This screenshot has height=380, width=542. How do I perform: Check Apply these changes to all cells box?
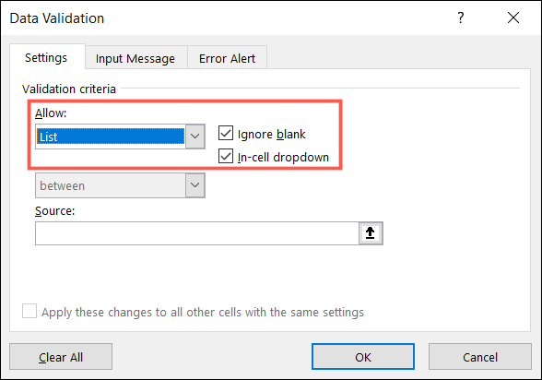pyautogui.click(x=29, y=311)
